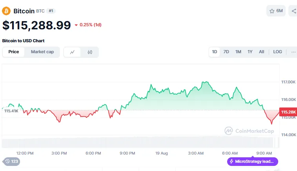Open the MicroStrategy news event badge
The height and width of the screenshot is (171, 297).
pyautogui.click(x=253, y=162)
